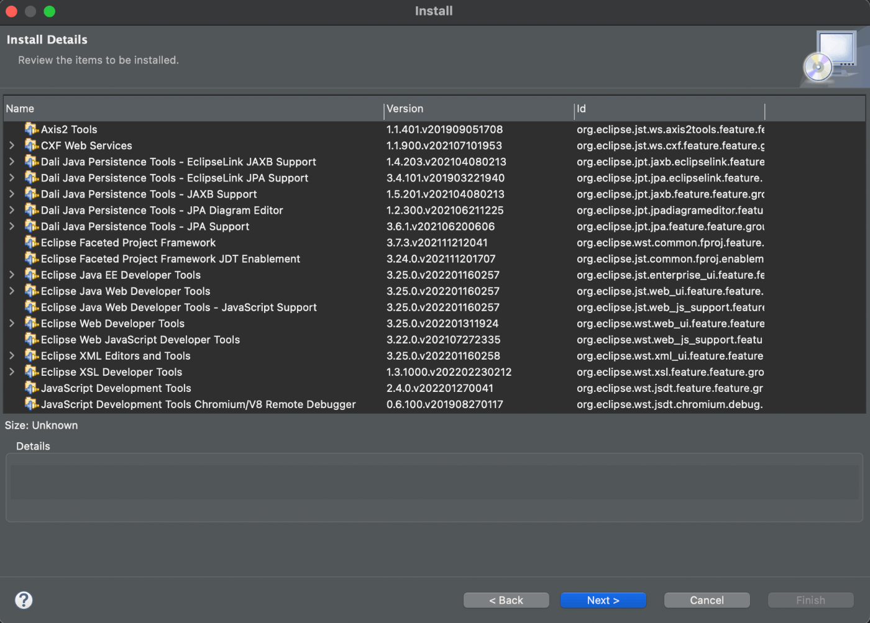The height and width of the screenshot is (623, 870).
Task: Proceed with the Next > button
Action: 603,600
